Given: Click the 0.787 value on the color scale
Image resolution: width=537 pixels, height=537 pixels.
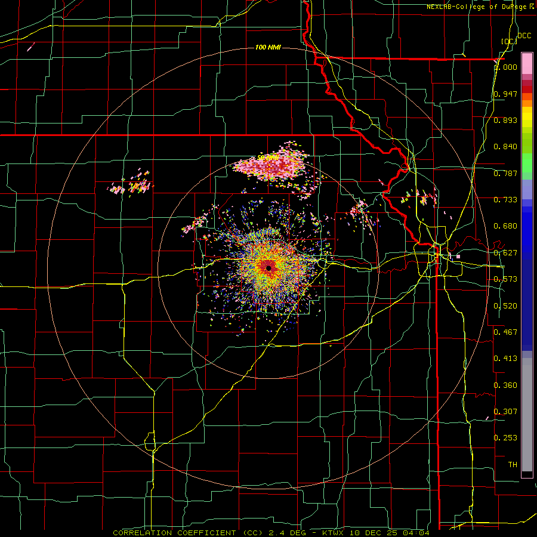Looking at the screenshot, I should (505, 173).
